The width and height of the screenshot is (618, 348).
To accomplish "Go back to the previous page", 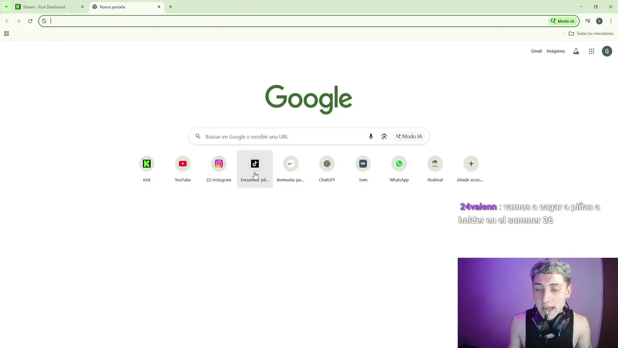I will coord(7,21).
